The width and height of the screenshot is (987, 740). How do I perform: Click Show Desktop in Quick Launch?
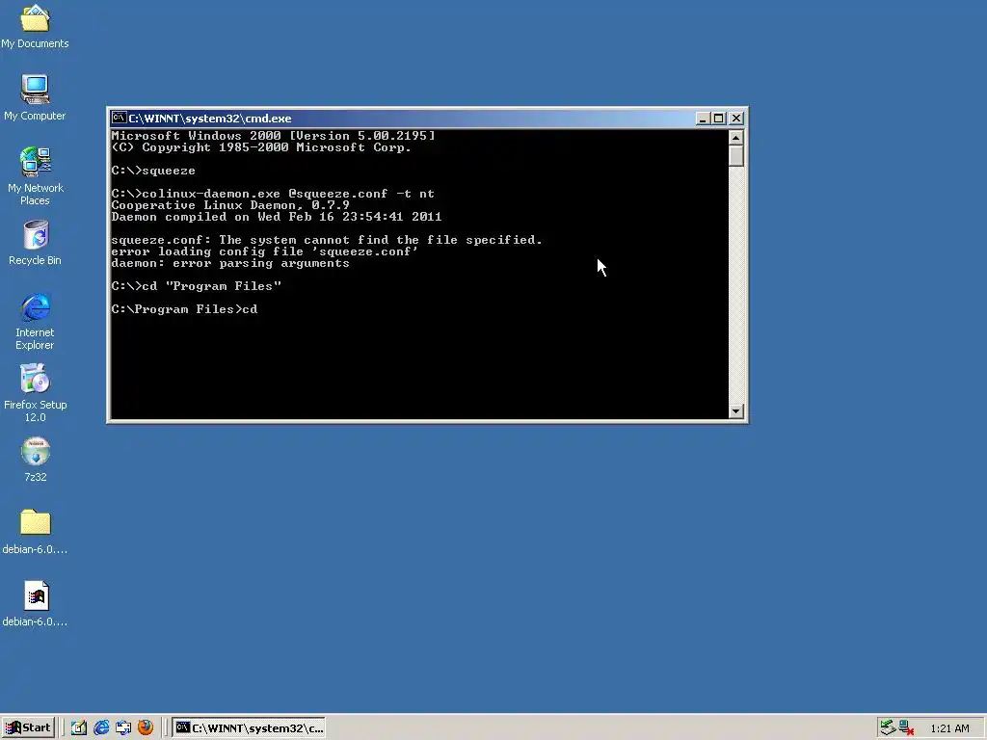[79, 727]
